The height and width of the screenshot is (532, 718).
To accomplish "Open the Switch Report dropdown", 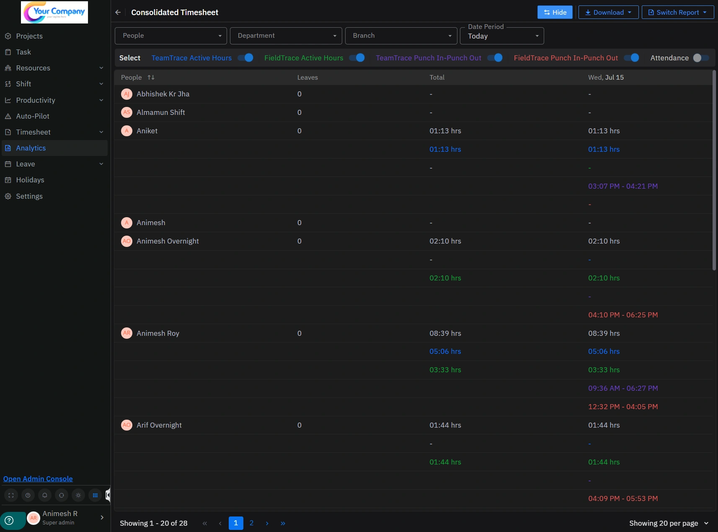I will coord(678,12).
